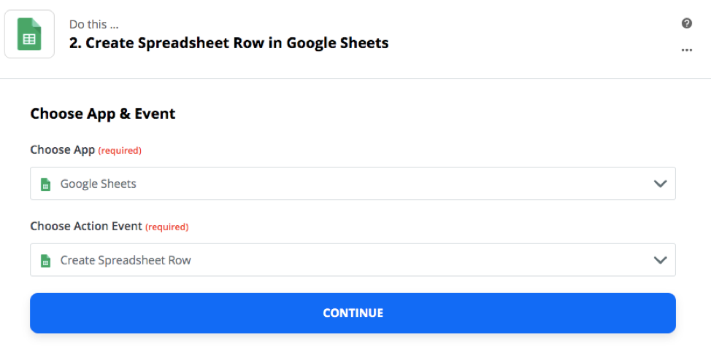Open the Google Sheets app selector field

click(x=353, y=184)
